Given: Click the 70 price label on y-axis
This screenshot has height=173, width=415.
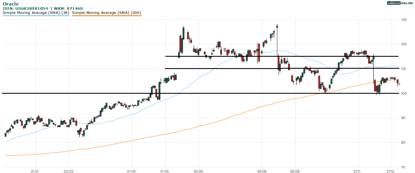Looking at the screenshot, I should [403, 167].
